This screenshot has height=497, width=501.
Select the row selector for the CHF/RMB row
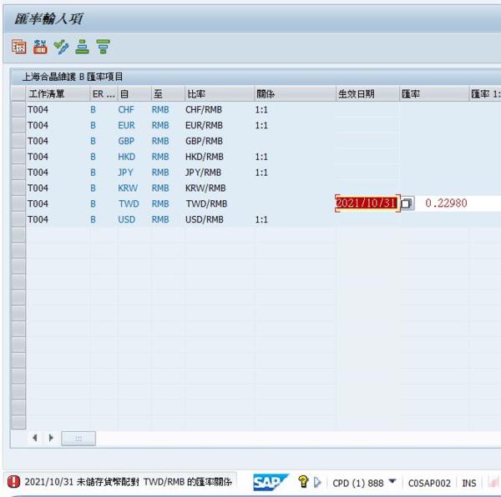(x=18, y=109)
